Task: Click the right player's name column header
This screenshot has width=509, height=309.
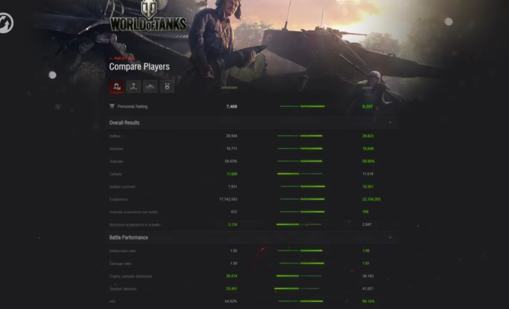Action: [x=367, y=87]
